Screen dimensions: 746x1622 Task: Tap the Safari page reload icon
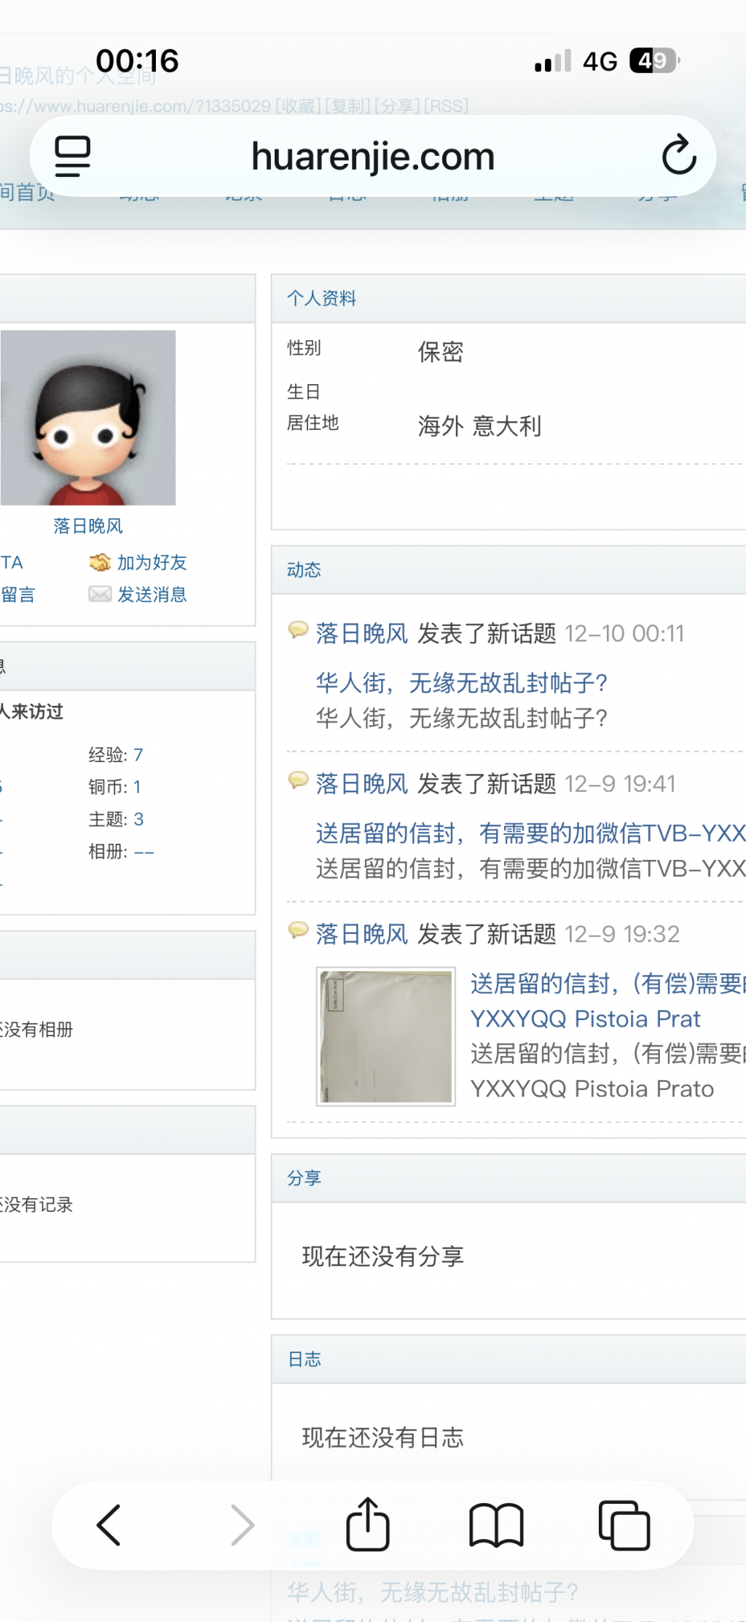point(679,154)
